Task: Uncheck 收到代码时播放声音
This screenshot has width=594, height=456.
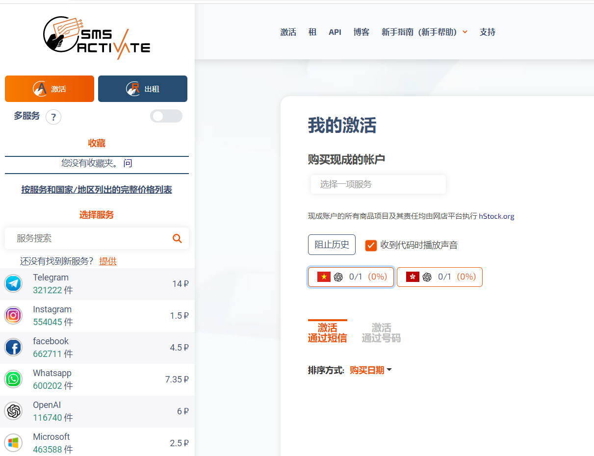Action: [371, 245]
